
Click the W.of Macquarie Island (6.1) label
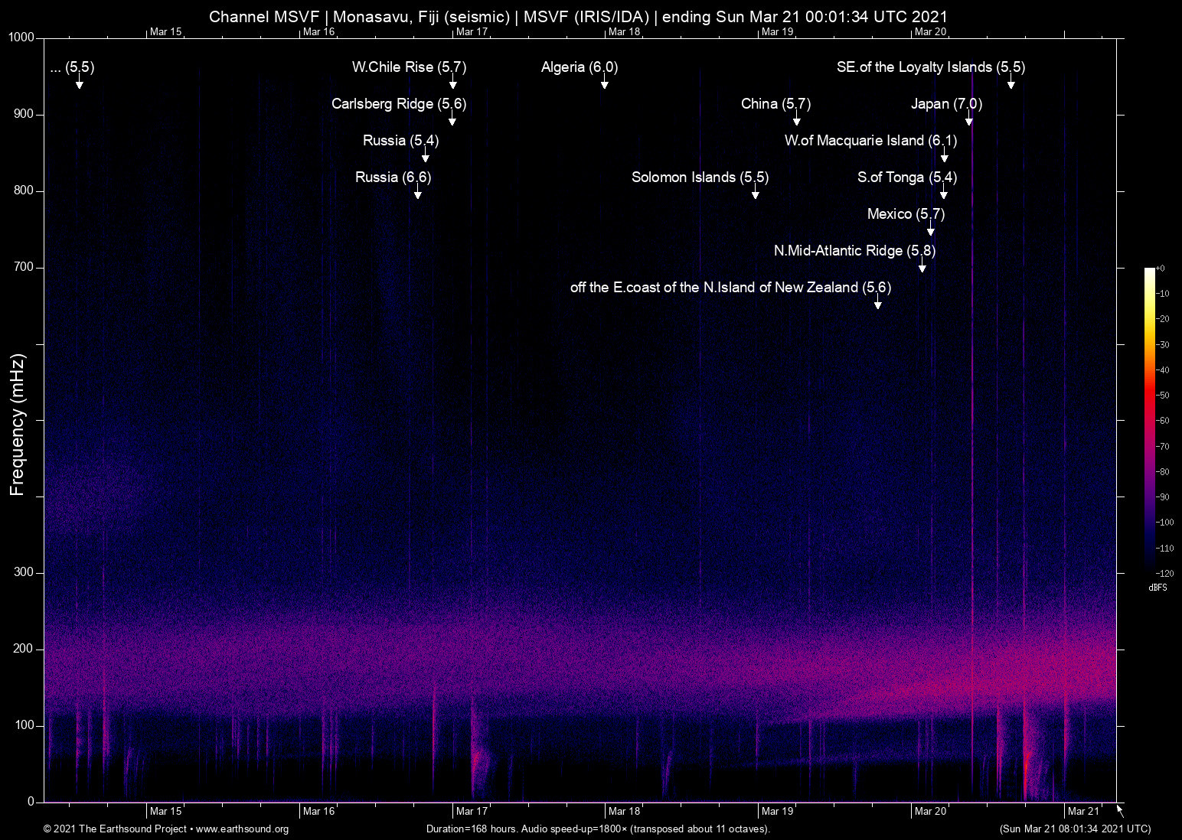pos(870,141)
